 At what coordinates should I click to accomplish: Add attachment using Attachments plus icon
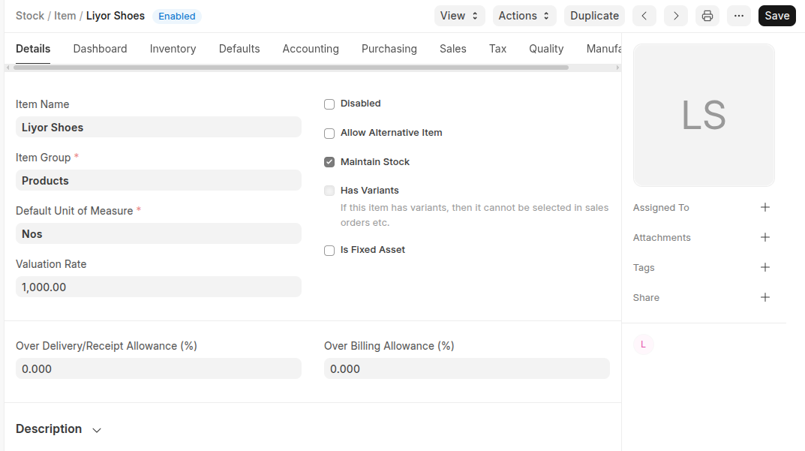(x=764, y=237)
